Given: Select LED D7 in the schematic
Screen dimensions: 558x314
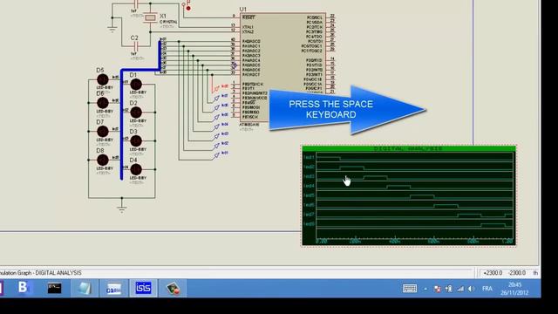Looking at the screenshot, I should pos(103,132).
